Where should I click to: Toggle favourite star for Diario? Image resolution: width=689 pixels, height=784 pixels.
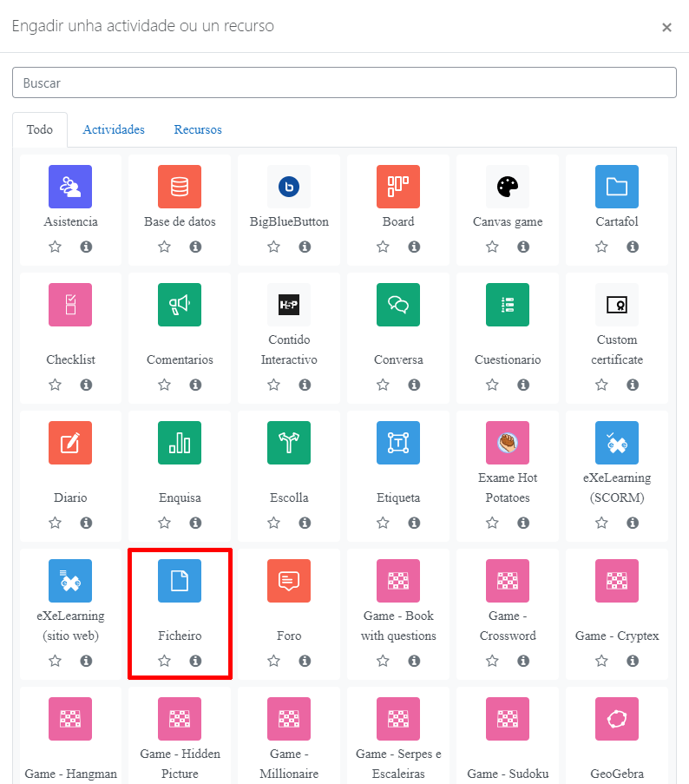[x=55, y=523]
